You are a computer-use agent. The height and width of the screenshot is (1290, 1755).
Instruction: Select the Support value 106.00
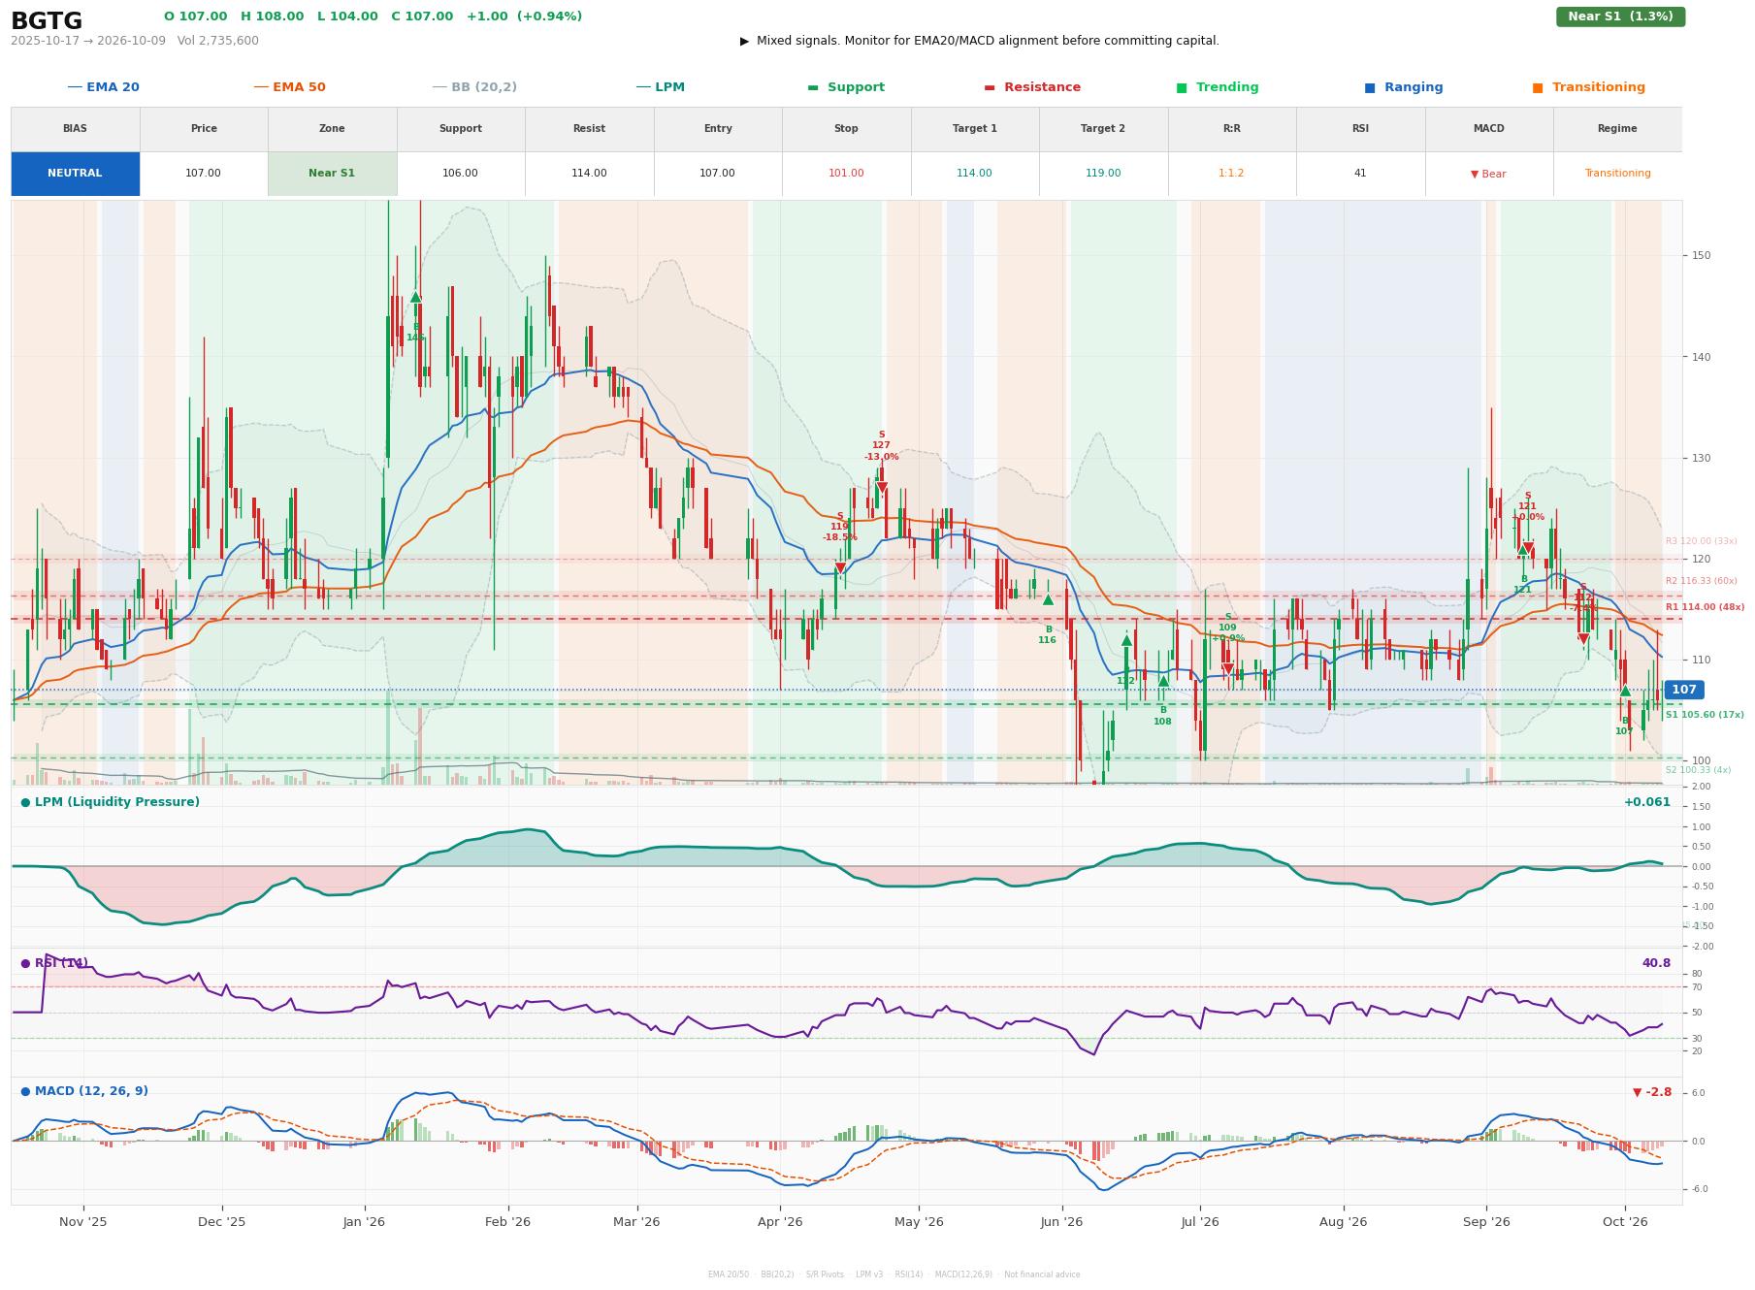460,174
